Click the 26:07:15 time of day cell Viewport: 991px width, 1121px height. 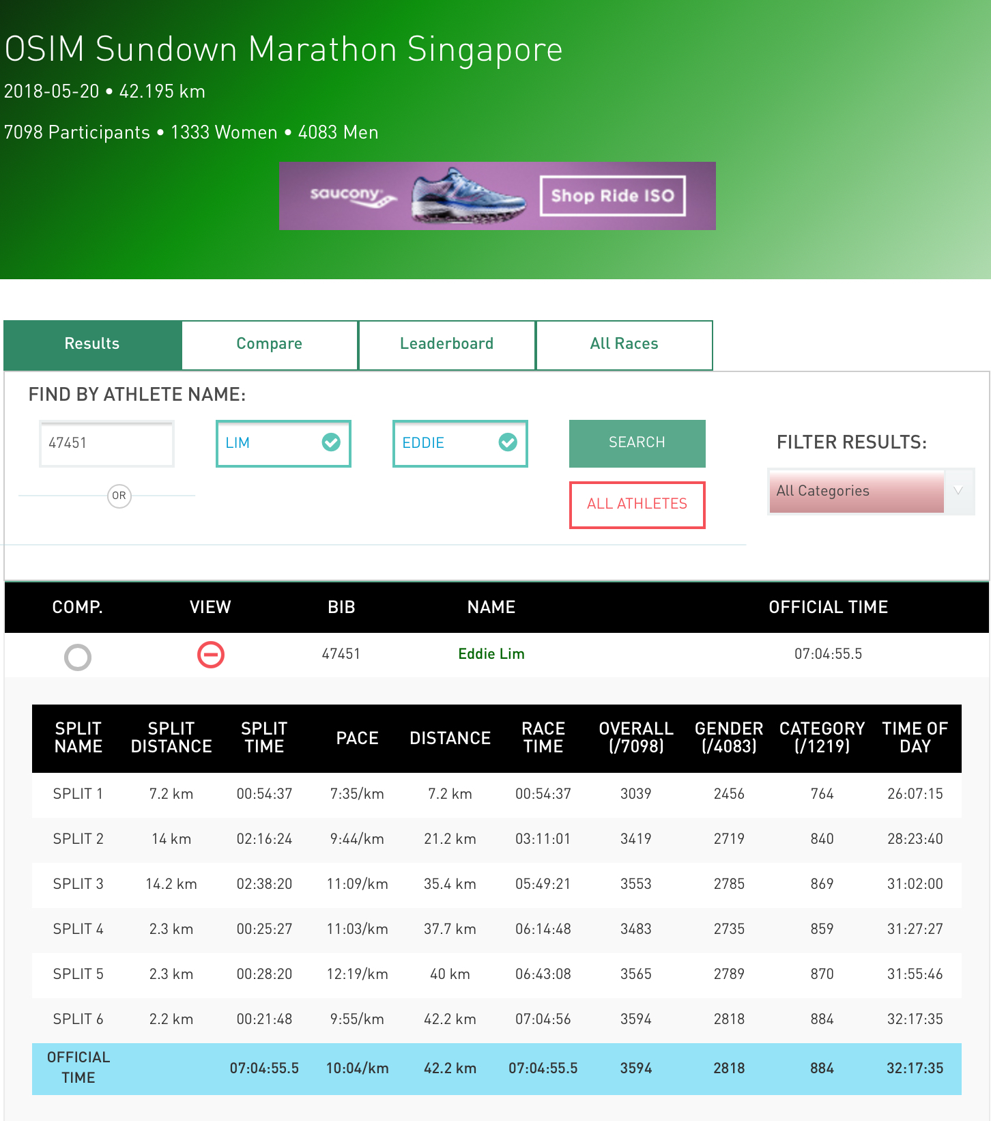915,794
